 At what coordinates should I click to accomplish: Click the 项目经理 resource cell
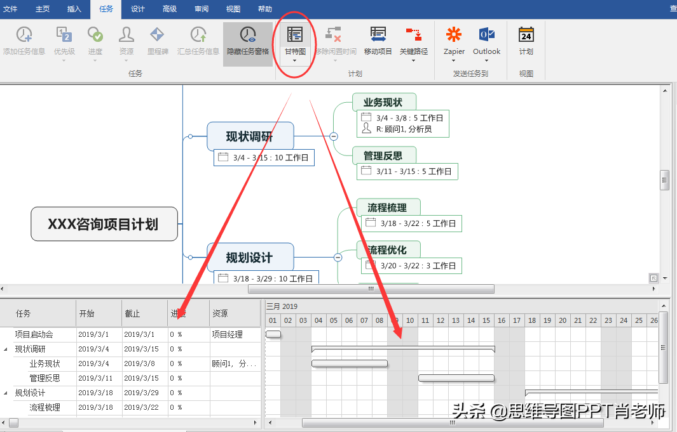235,334
